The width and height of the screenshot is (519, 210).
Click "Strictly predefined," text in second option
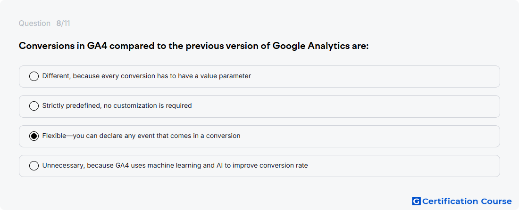[68, 106]
